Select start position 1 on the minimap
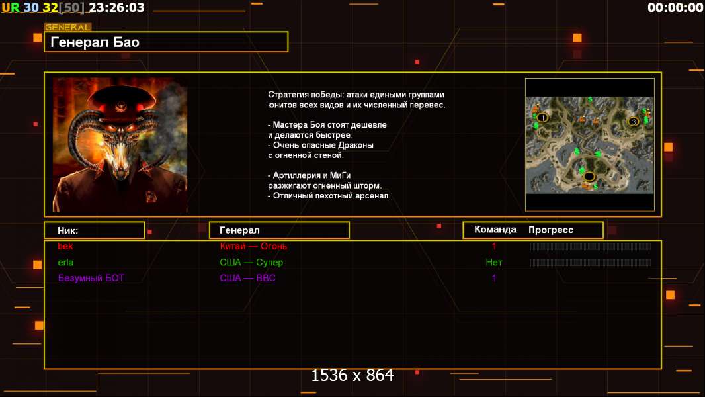 tap(543, 118)
